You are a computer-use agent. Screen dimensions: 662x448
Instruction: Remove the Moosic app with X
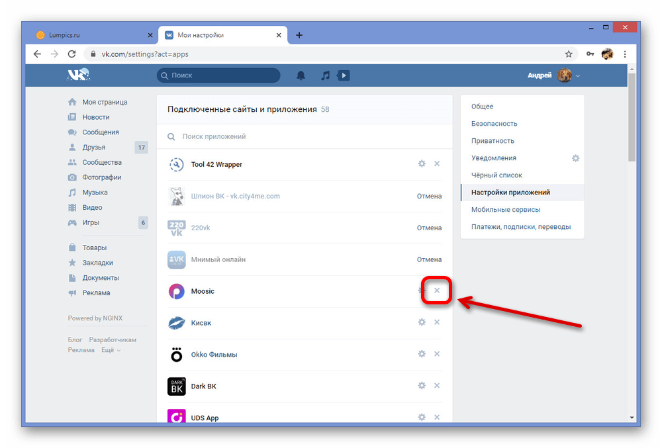point(436,291)
